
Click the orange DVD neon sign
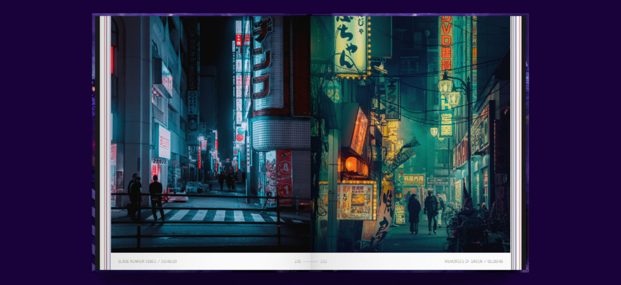pyautogui.click(x=446, y=44)
